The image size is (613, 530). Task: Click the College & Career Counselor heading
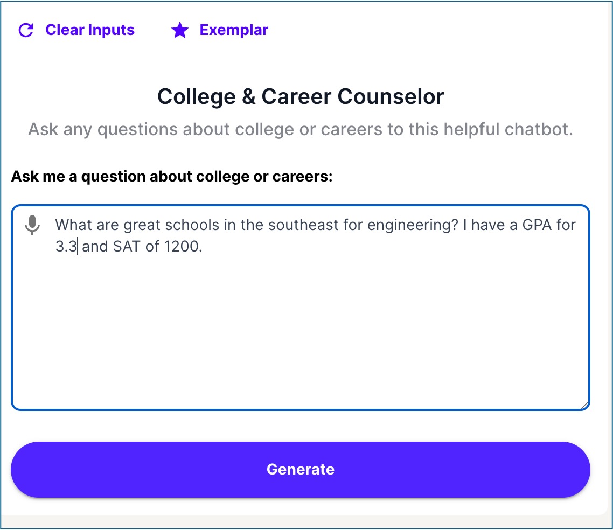pos(301,97)
